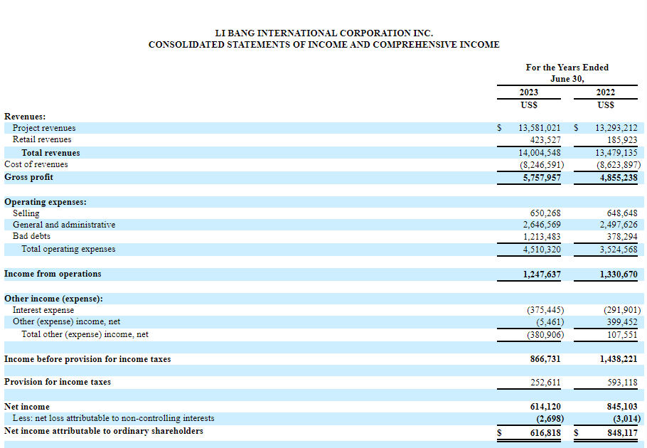The width and height of the screenshot is (647, 448).
Task: Select the 'Total other (expense) income, net' label
Action: pos(85,334)
